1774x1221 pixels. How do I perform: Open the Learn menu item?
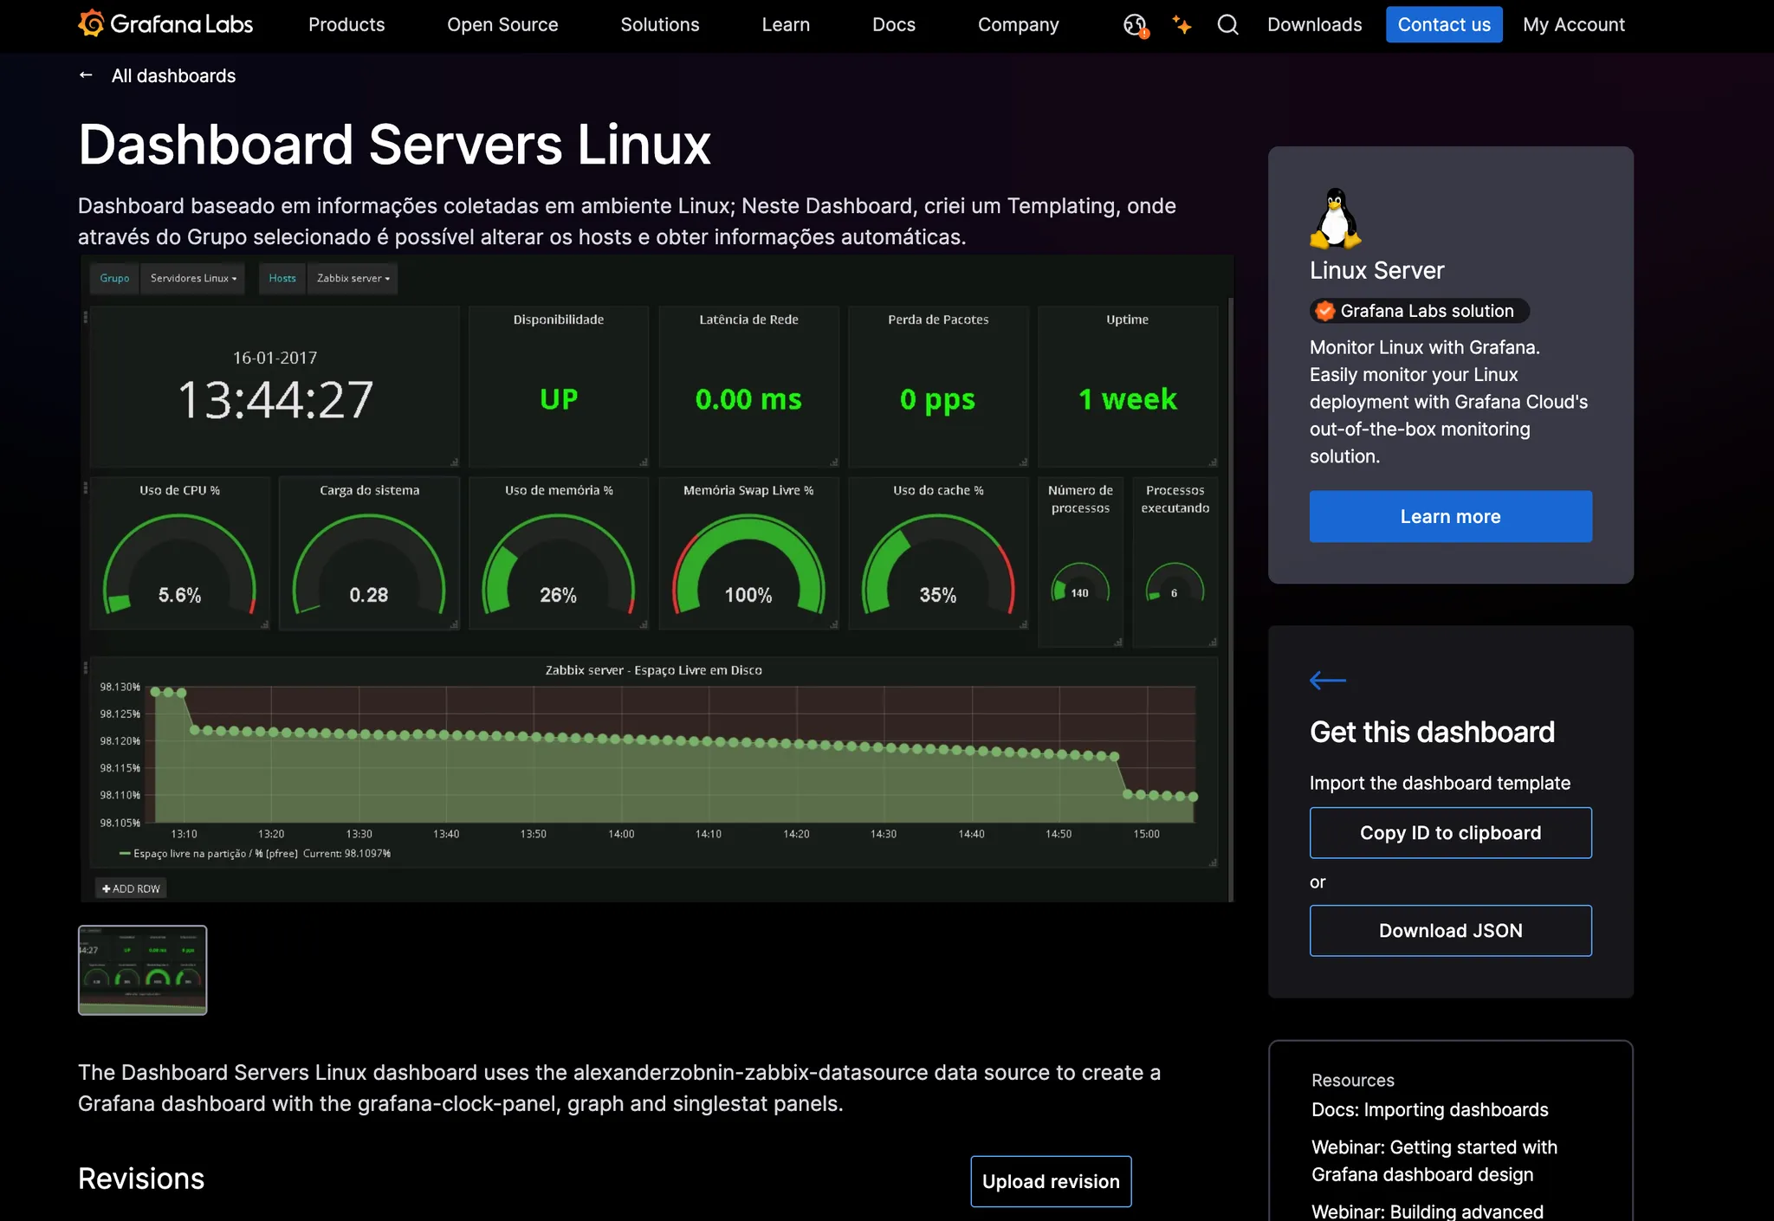click(786, 25)
